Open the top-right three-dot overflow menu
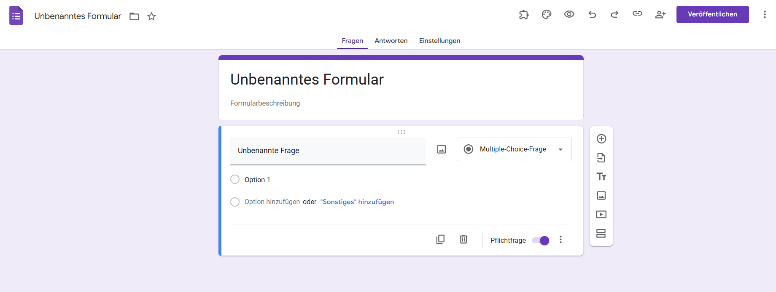The image size is (776, 292). (x=765, y=15)
